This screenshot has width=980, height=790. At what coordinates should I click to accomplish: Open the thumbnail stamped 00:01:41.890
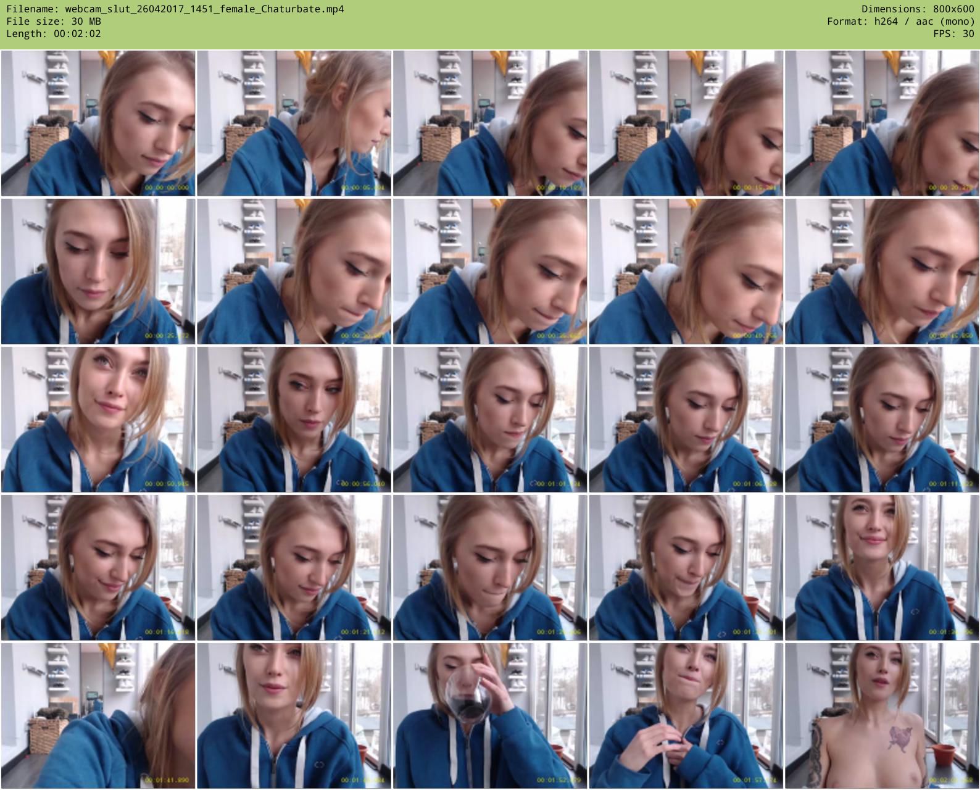pyautogui.click(x=98, y=716)
